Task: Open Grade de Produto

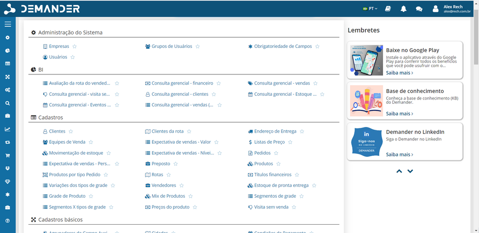Action: click(x=67, y=196)
